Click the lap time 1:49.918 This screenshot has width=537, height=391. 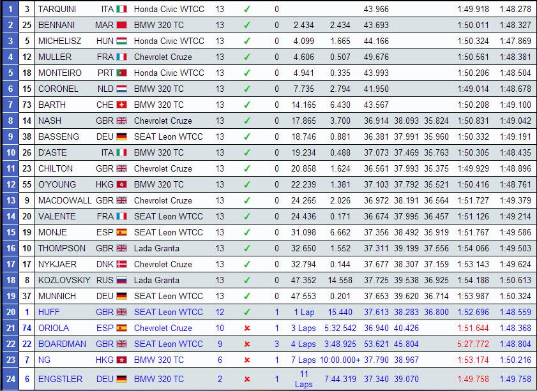pyautogui.click(x=473, y=9)
